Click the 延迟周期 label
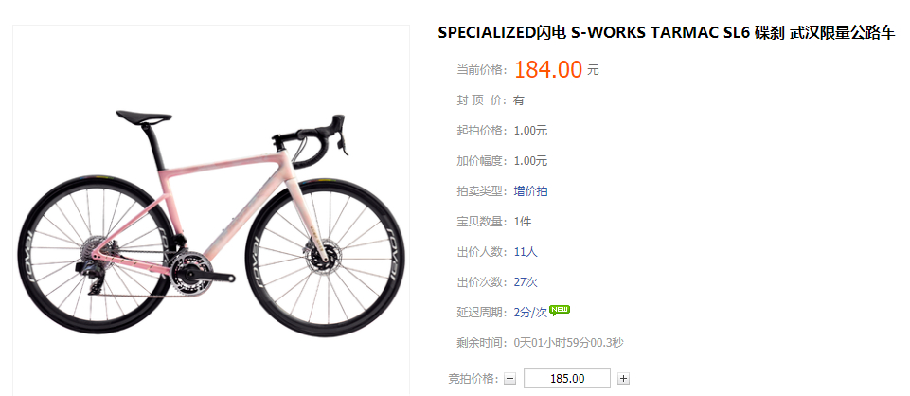910x396 pixels. pos(482,313)
